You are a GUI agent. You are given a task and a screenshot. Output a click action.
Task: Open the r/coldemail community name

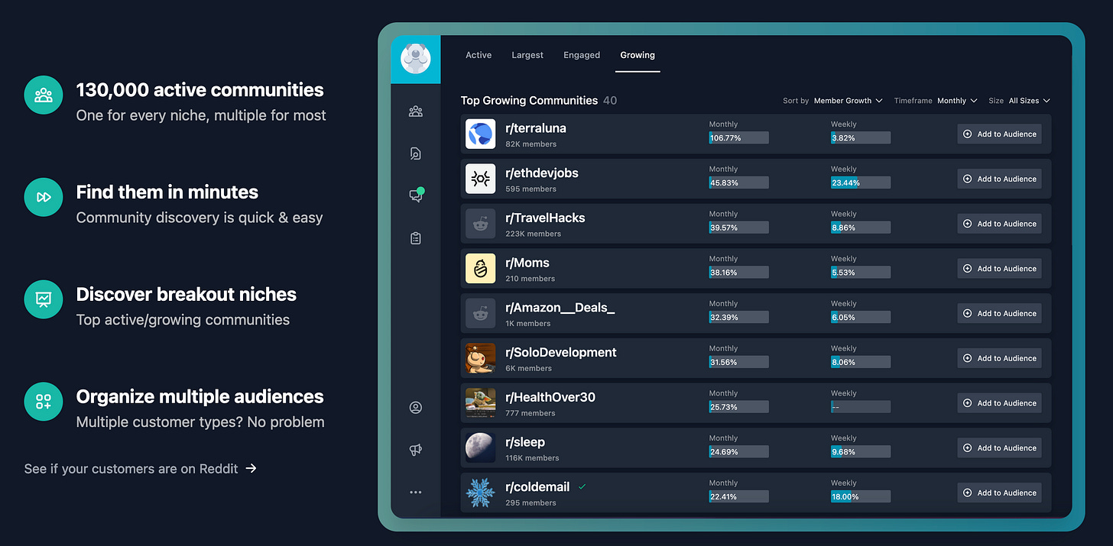click(x=537, y=487)
